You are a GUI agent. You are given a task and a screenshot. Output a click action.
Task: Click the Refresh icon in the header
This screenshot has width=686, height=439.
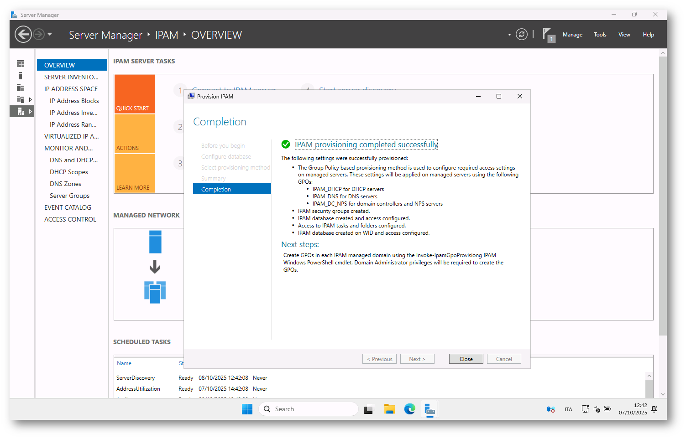point(521,35)
